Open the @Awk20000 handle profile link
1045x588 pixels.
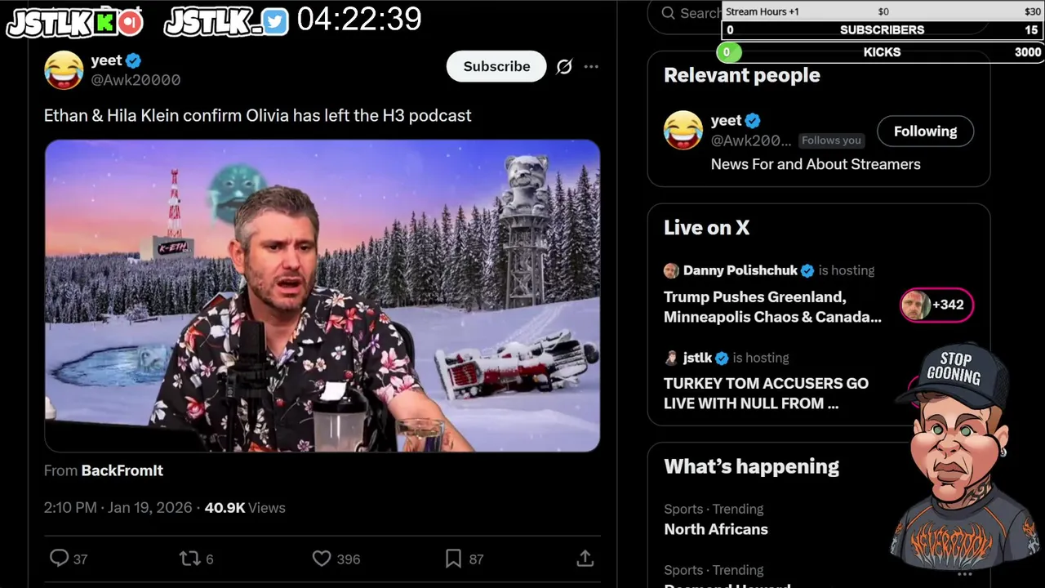point(136,80)
